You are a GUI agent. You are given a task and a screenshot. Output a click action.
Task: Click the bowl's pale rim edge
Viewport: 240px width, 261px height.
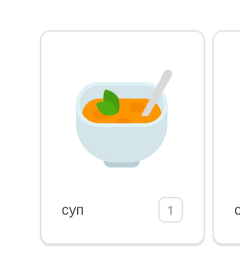pyautogui.click(x=122, y=84)
